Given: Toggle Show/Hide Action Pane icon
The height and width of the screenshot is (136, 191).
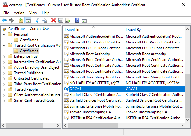Looking at the screenshot, I should click(84, 20).
